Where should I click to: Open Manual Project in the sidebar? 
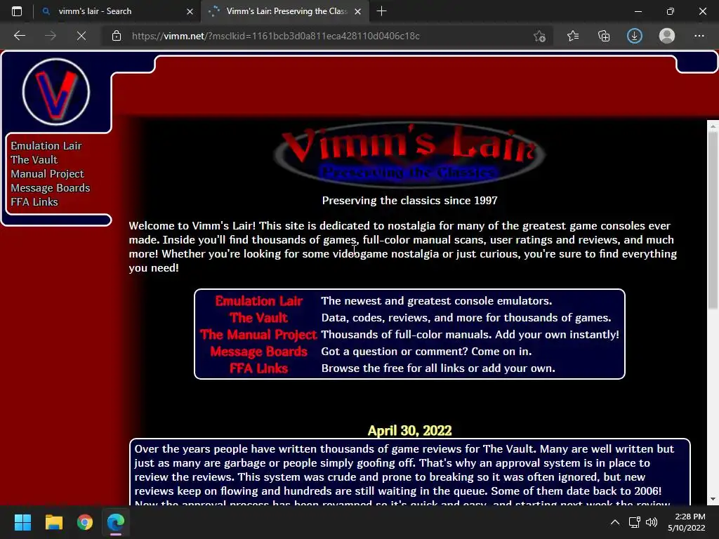pos(47,174)
